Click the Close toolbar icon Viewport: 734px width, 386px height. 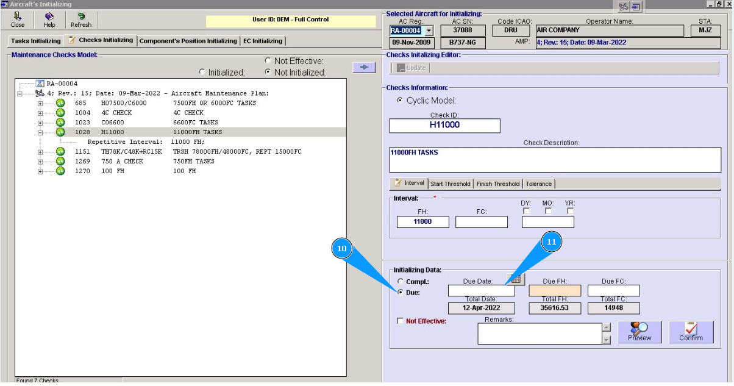(18, 20)
